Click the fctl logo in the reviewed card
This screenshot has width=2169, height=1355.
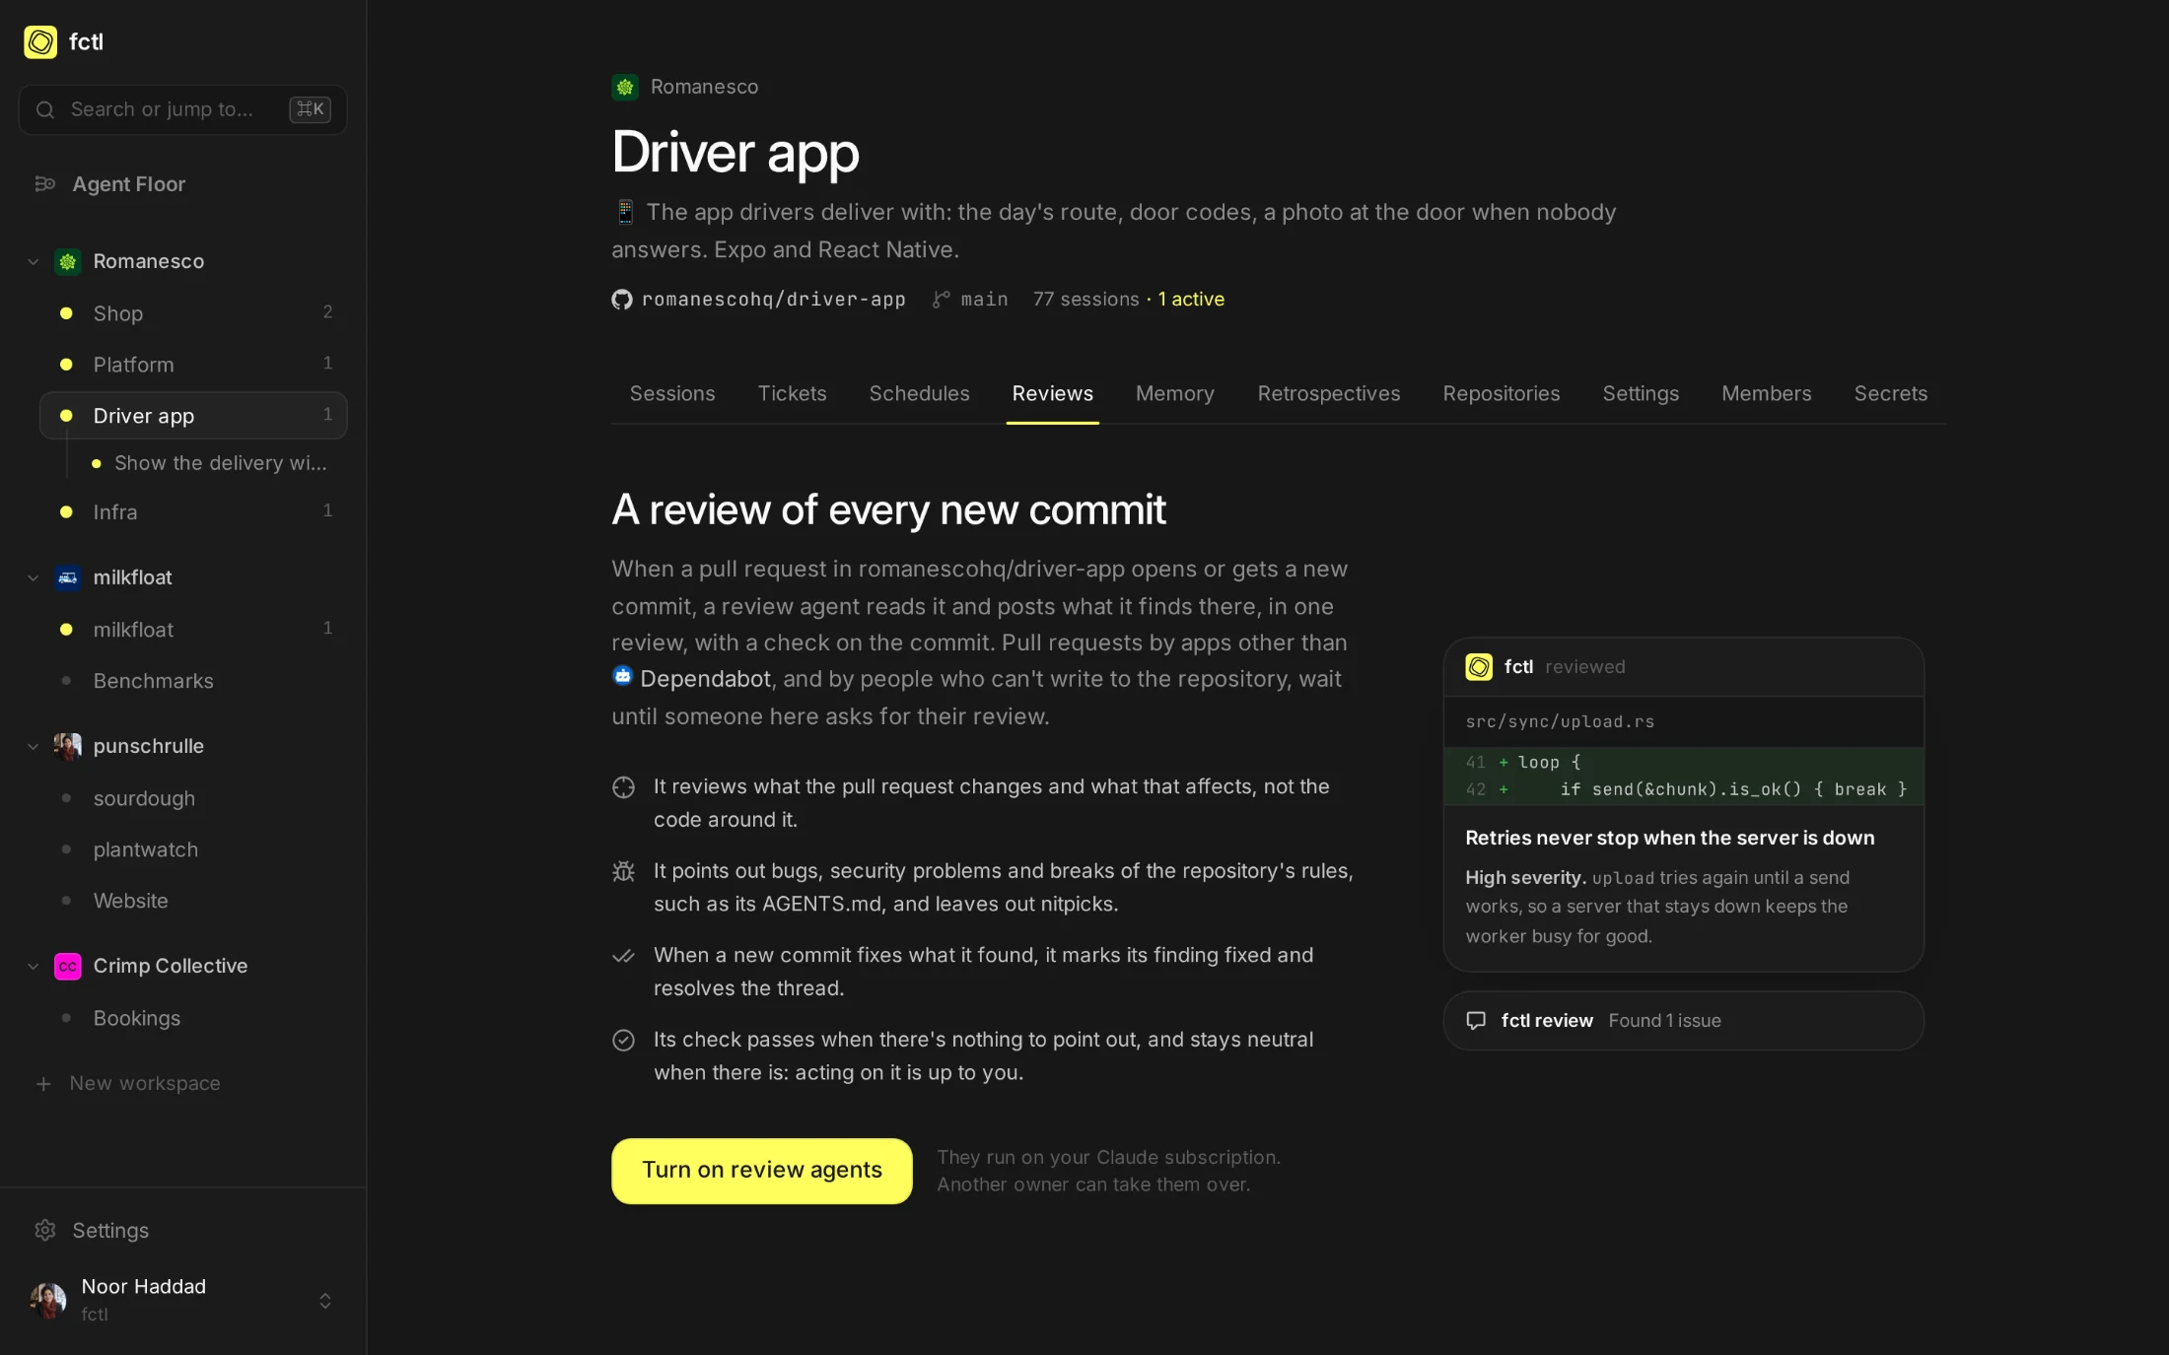[1479, 667]
